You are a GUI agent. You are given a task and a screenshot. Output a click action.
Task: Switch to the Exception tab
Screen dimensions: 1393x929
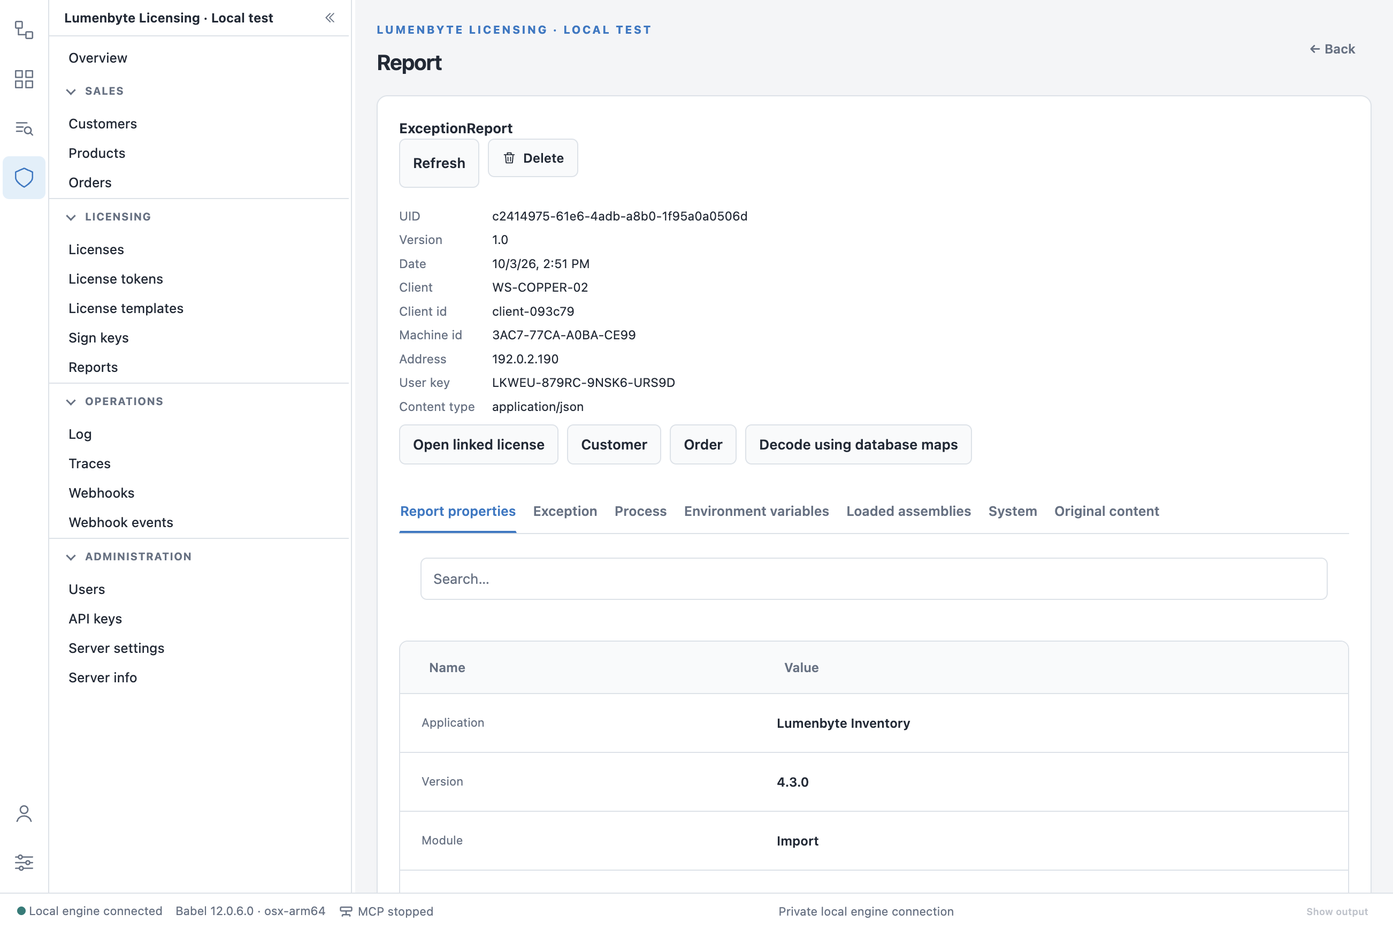click(564, 511)
